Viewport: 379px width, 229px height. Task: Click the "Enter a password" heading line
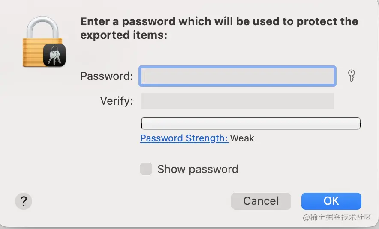pyautogui.click(x=219, y=21)
